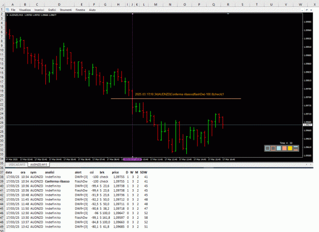319x232 pixels.
Task: Select row header 37
Action: 2,172
